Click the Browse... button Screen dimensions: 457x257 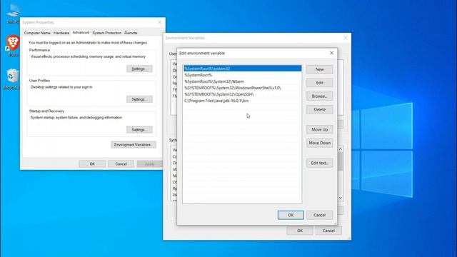tap(319, 96)
